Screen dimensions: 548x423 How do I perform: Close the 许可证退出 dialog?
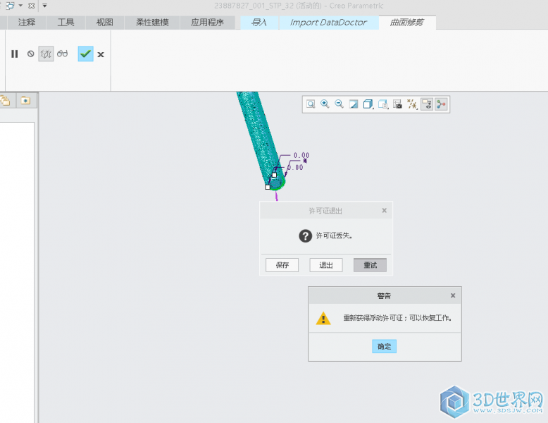click(x=385, y=210)
